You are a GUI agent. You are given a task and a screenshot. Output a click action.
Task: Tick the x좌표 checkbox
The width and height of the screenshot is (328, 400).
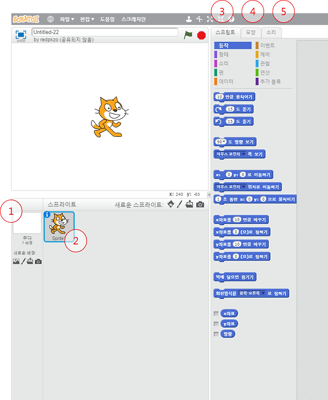pyautogui.click(x=216, y=313)
